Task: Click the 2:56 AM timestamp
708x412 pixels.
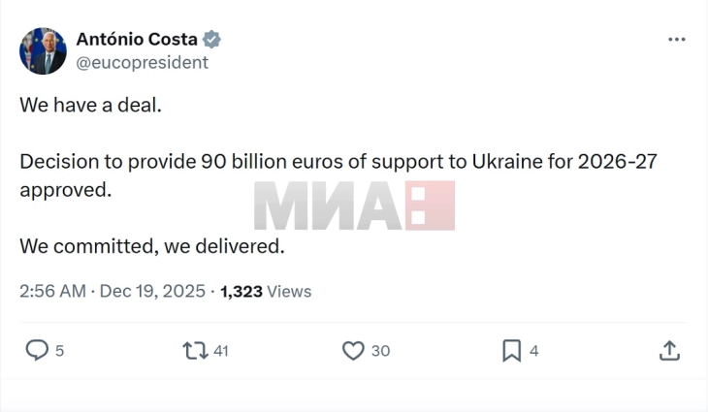Action: (52, 291)
